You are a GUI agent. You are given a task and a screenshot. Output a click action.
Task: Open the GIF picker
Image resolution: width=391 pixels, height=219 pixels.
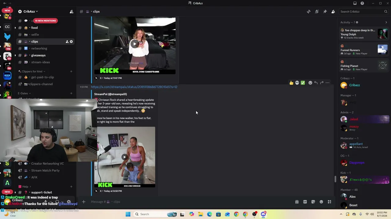(305, 202)
